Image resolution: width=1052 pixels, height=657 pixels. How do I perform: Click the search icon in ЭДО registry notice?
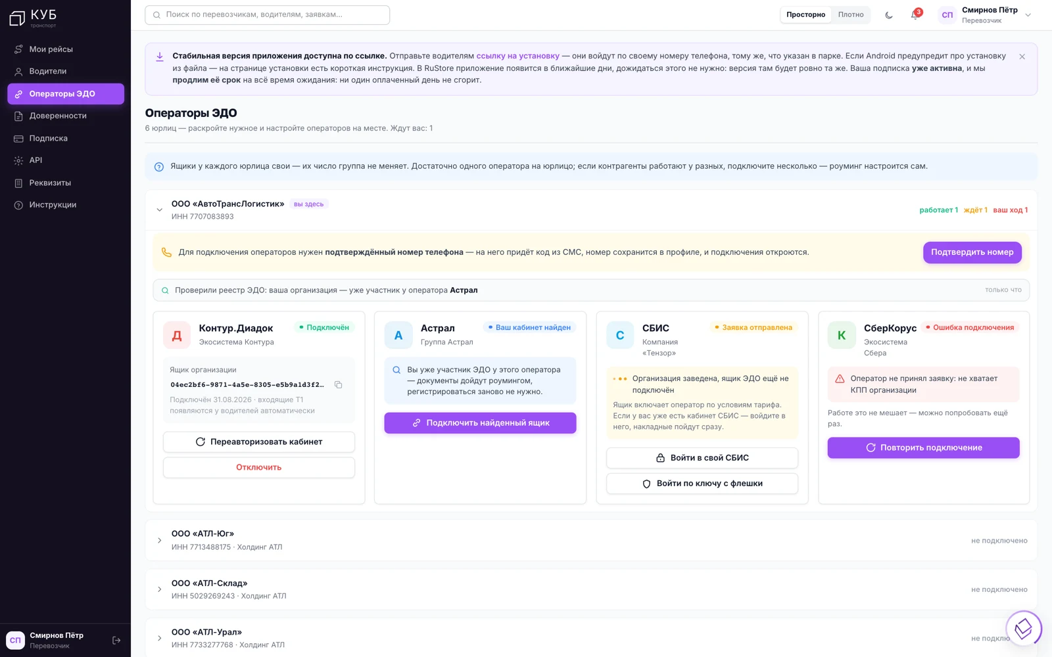165,290
